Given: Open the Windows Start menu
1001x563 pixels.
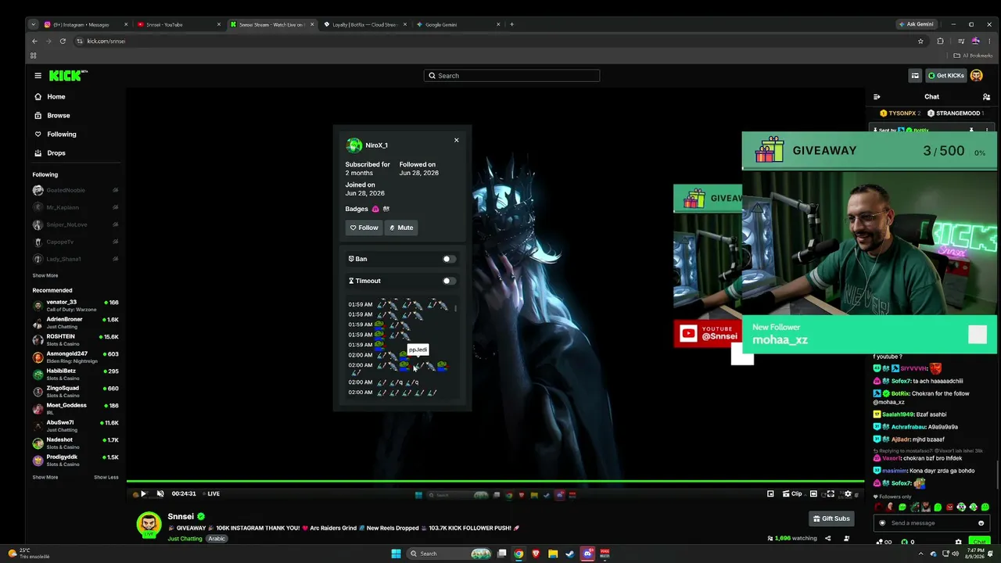Looking at the screenshot, I should (396, 554).
